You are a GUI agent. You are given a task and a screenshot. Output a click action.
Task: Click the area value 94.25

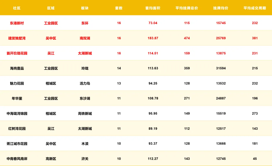coord(153,83)
